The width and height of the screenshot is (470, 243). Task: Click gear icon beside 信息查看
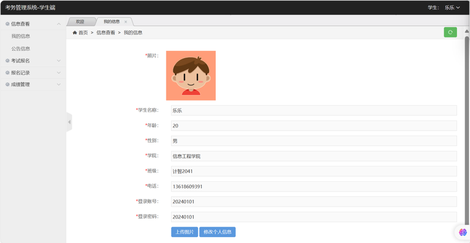point(8,24)
